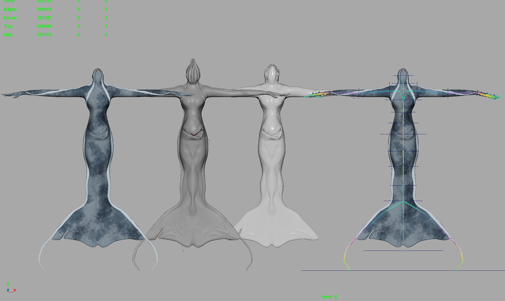
Task: Click the Tris count 646694
Action: pyautogui.click(x=44, y=26)
